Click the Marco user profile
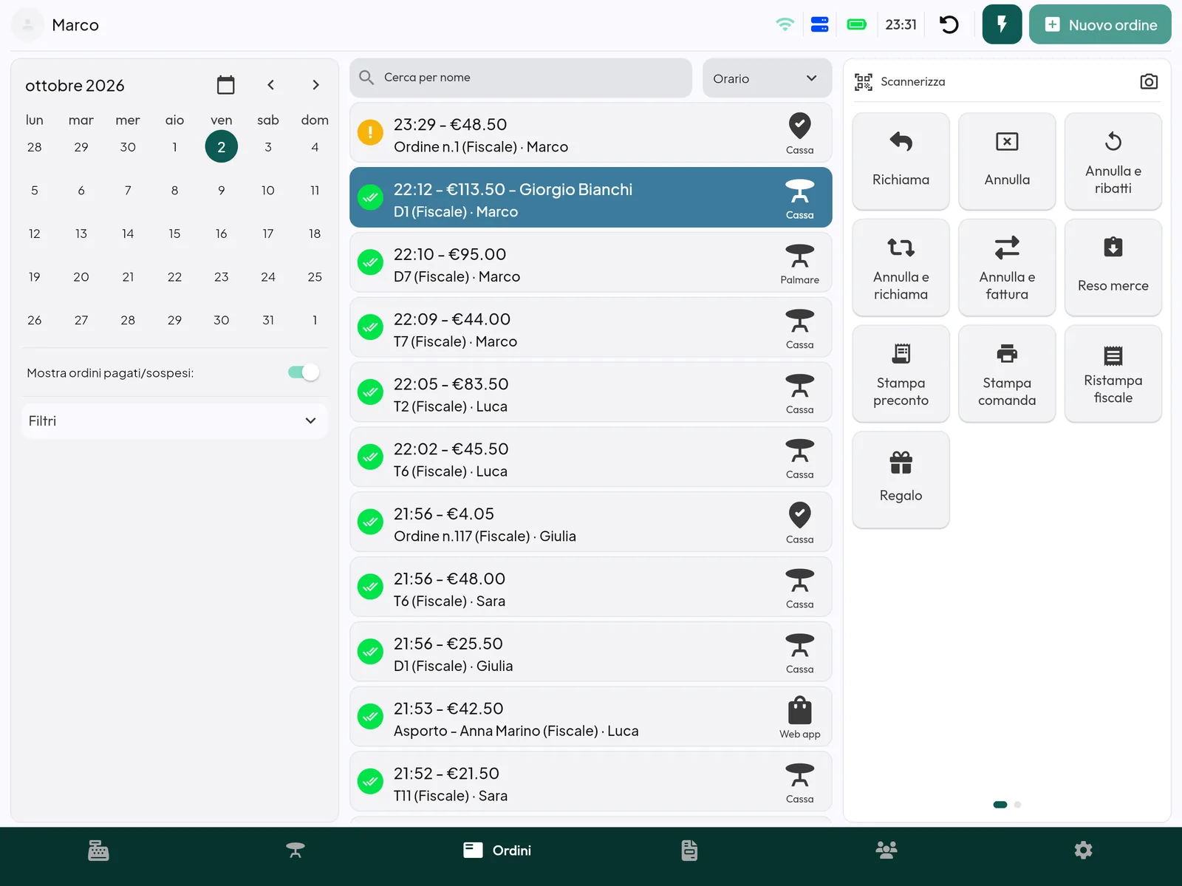1182x886 pixels. click(56, 24)
